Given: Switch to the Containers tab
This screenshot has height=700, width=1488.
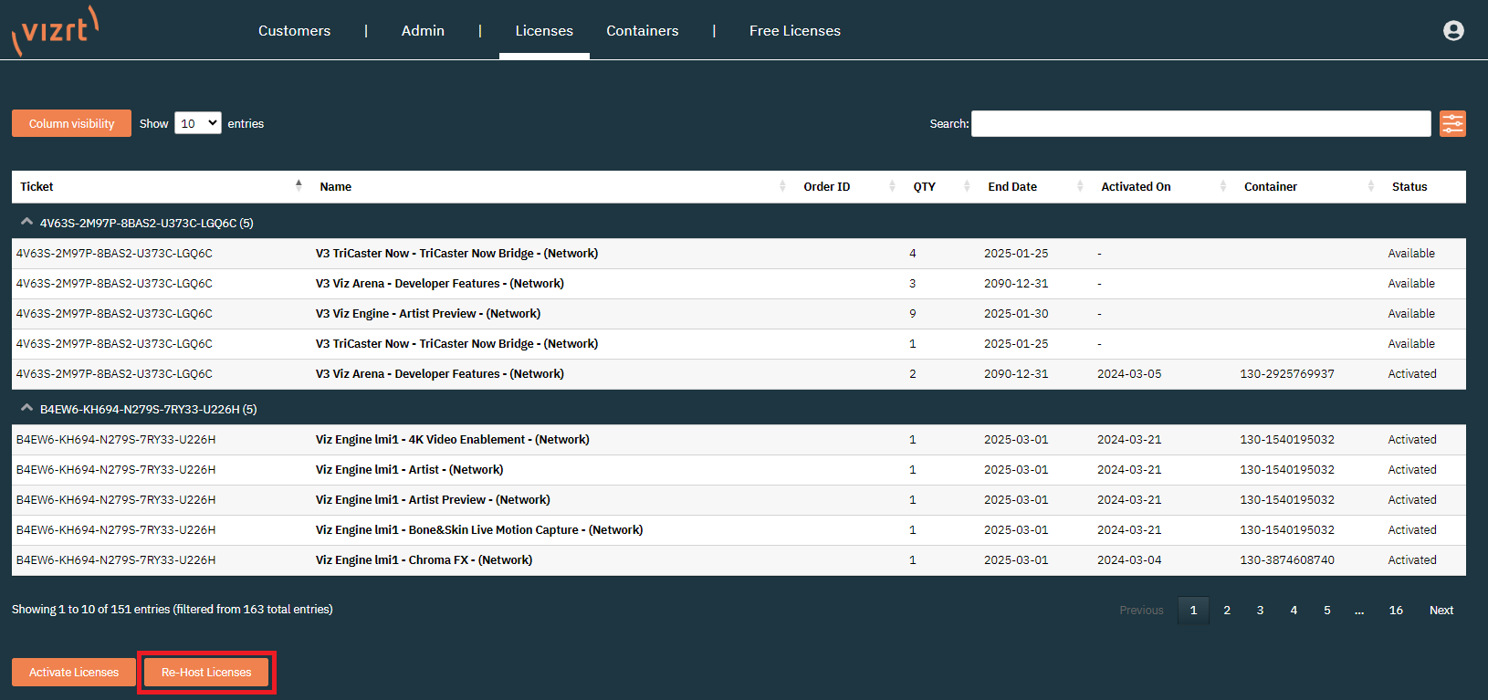Looking at the screenshot, I should coord(642,31).
